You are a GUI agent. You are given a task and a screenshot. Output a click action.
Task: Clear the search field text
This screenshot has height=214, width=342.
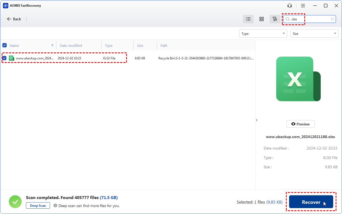[x=332, y=19]
